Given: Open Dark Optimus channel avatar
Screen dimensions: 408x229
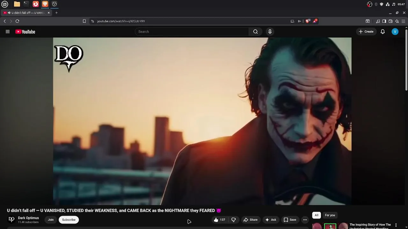Looking at the screenshot, I should click(x=11, y=219).
